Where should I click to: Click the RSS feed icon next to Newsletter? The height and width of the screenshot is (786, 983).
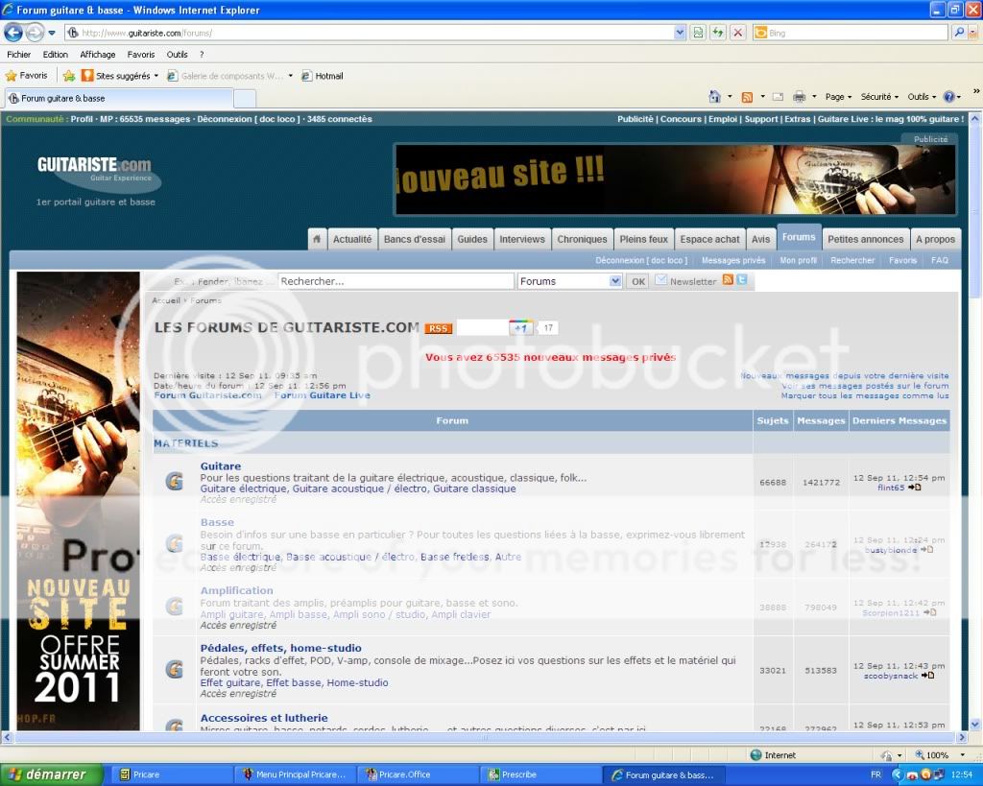tap(728, 280)
